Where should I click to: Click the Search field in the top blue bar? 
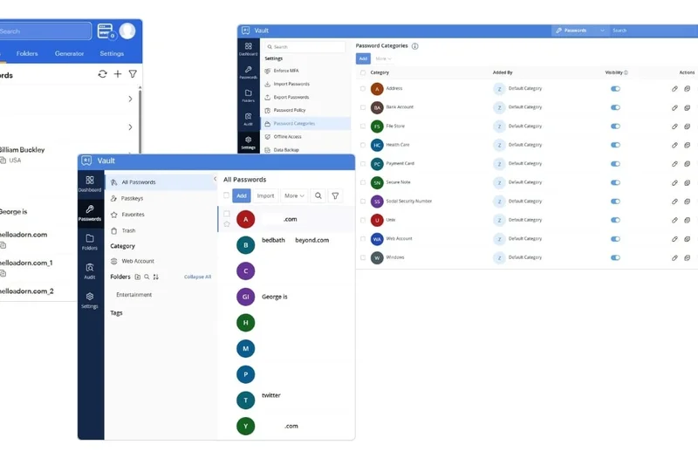pyautogui.click(x=654, y=31)
